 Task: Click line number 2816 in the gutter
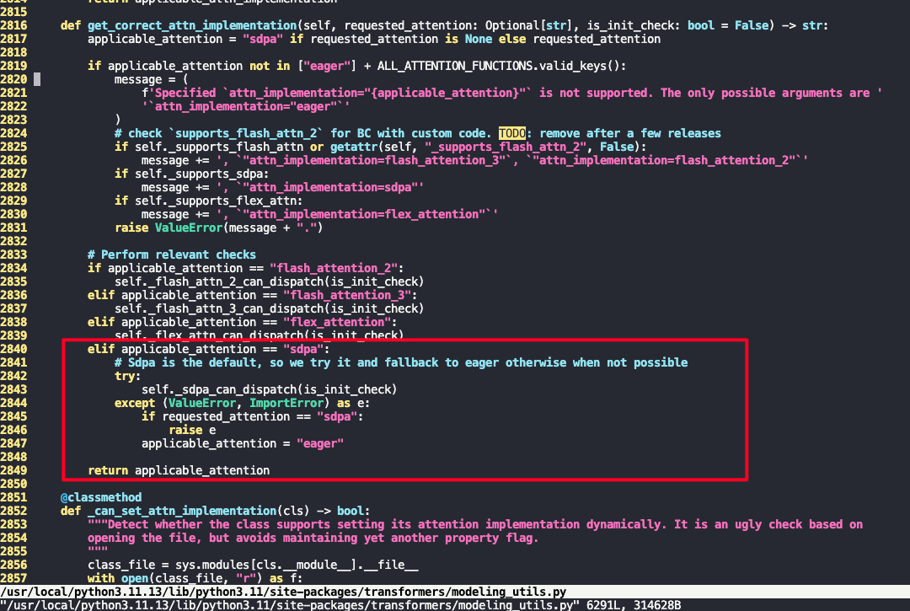pyautogui.click(x=17, y=25)
